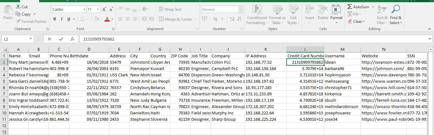Open the Calibri font name dropdown
Image resolution: width=434 pixels, height=135 pixels.
point(84,10)
